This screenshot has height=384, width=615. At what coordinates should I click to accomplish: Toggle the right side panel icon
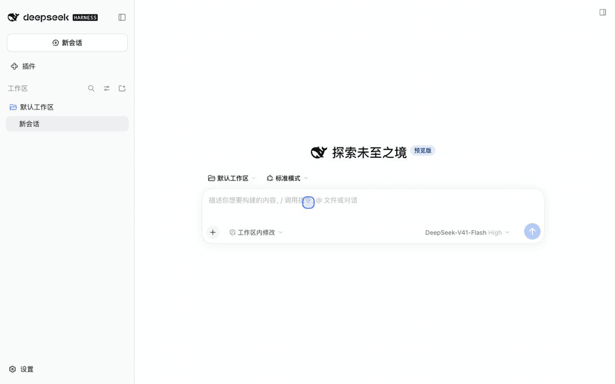pos(602,12)
